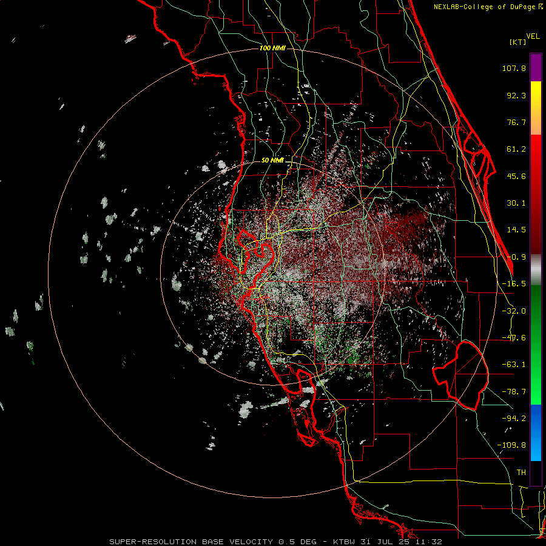Click the -63.1 legend value

pyautogui.click(x=514, y=365)
